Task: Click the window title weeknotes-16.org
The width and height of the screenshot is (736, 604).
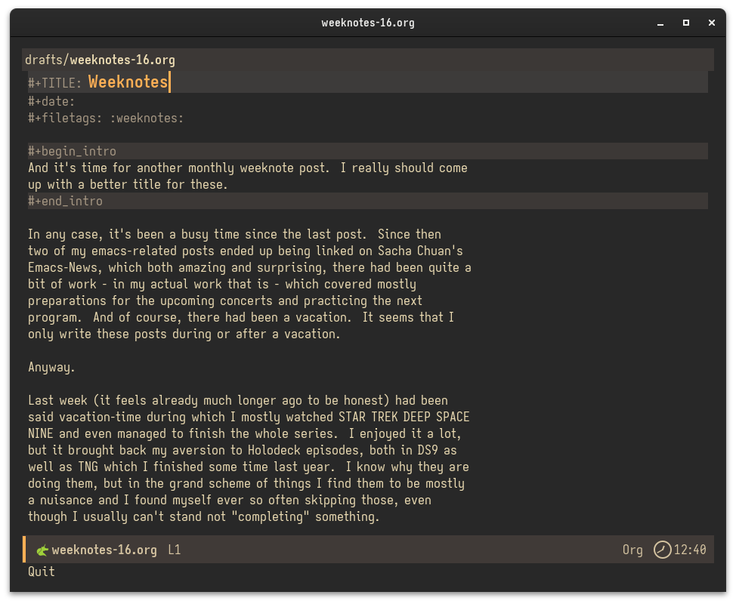Action: coord(368,23)
